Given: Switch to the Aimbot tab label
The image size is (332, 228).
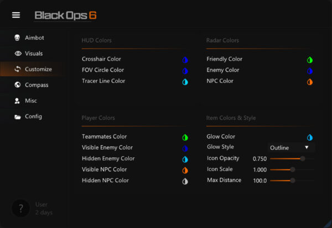Looking at the screenshot, I should pos(34,38).
